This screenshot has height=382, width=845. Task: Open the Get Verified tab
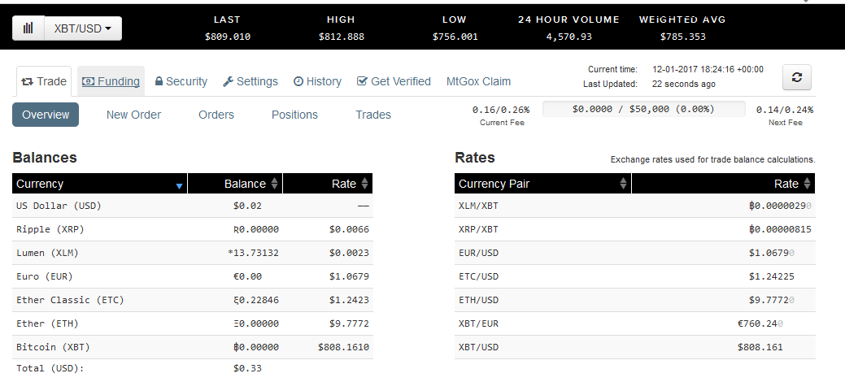tap(394, 81)
